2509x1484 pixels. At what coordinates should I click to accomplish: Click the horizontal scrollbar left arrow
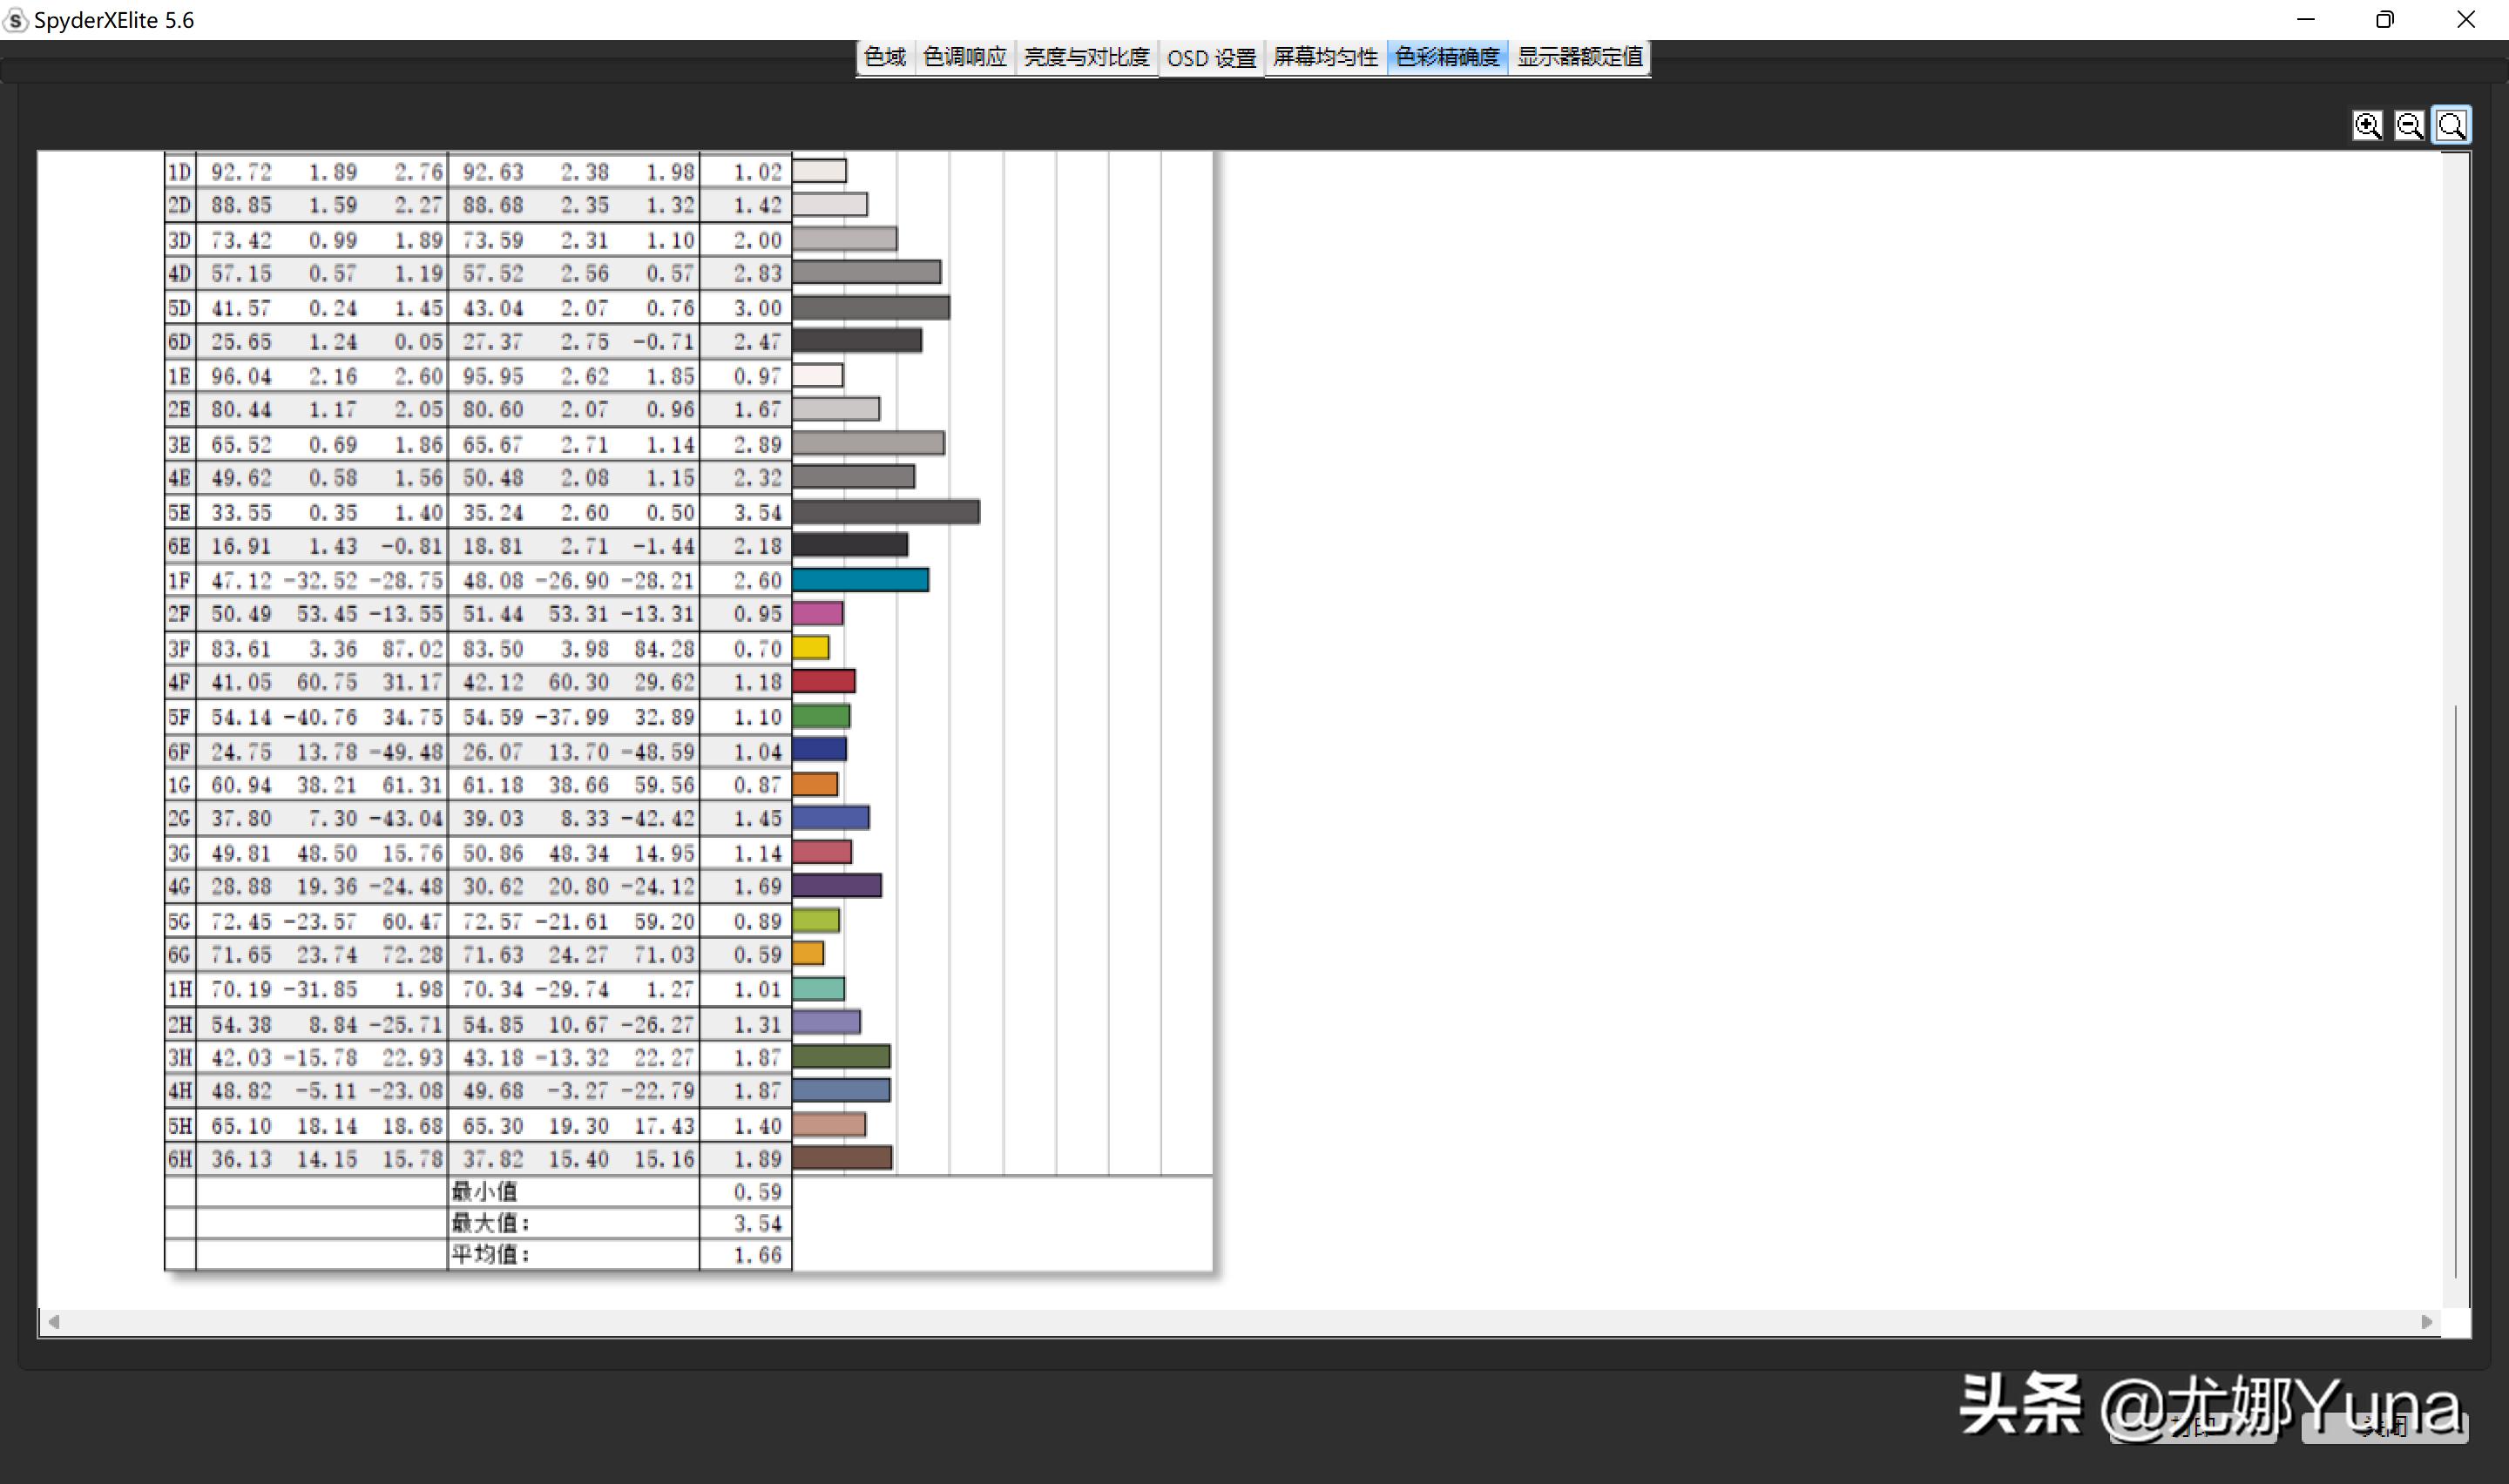click(x=54, y=1321)
